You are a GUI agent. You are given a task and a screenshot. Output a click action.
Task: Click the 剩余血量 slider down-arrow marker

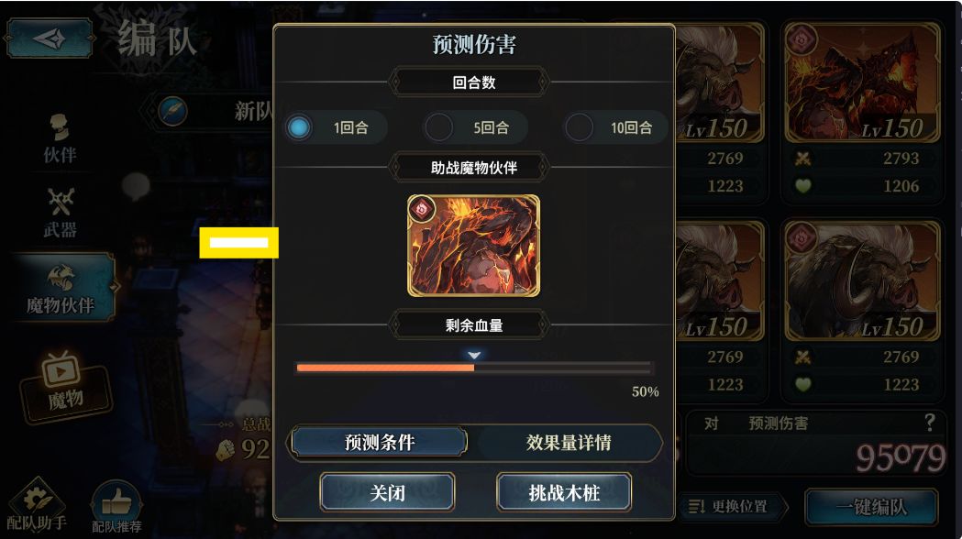point(473,356)
